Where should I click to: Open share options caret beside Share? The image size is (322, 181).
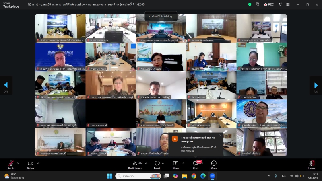(184, 163)
